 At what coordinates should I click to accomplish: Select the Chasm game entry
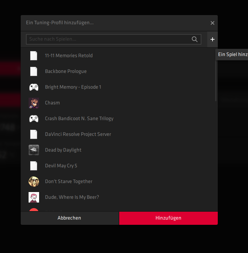tap(118, 103)
